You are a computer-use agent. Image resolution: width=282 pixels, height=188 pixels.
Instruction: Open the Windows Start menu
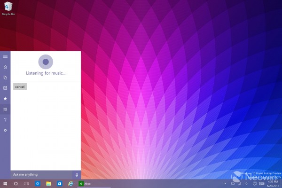point(5,183)
